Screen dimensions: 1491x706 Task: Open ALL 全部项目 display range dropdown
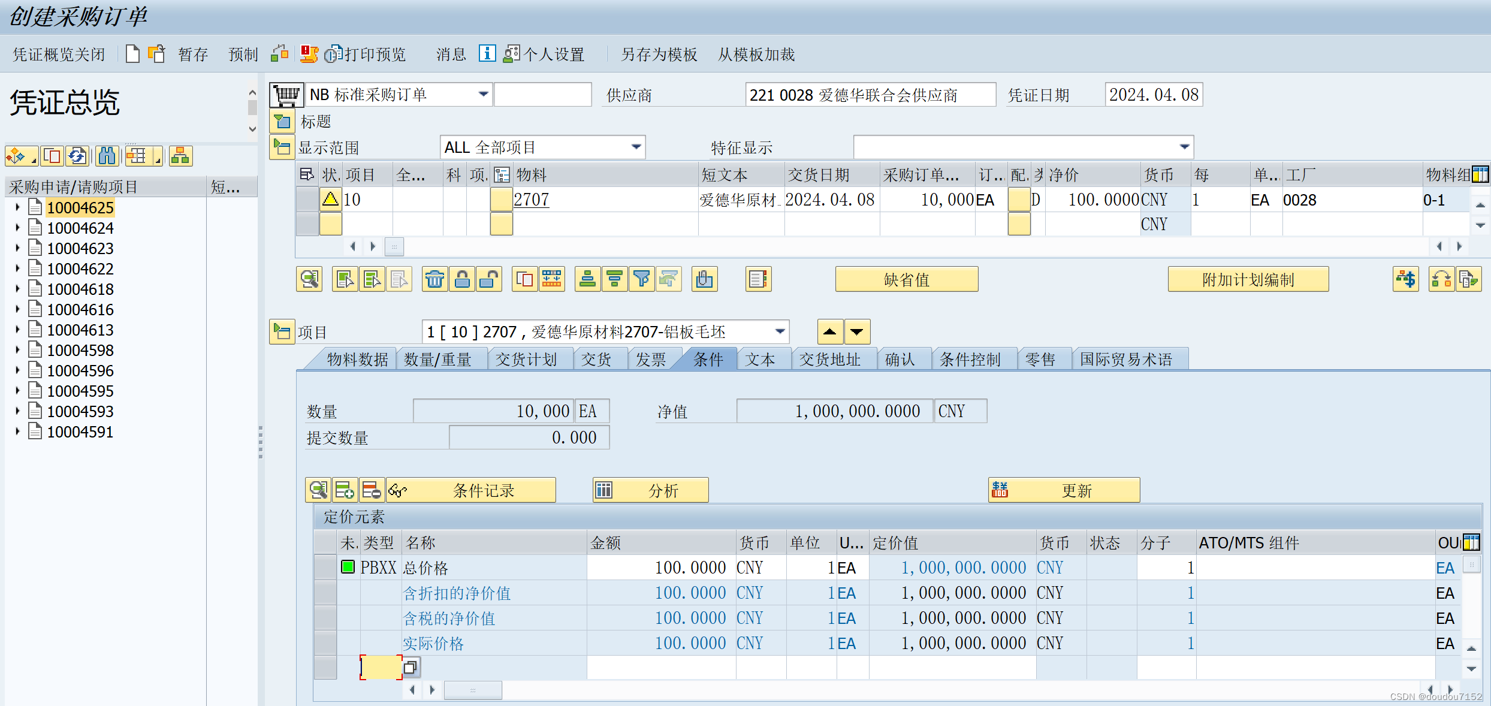tap(636, 147)
